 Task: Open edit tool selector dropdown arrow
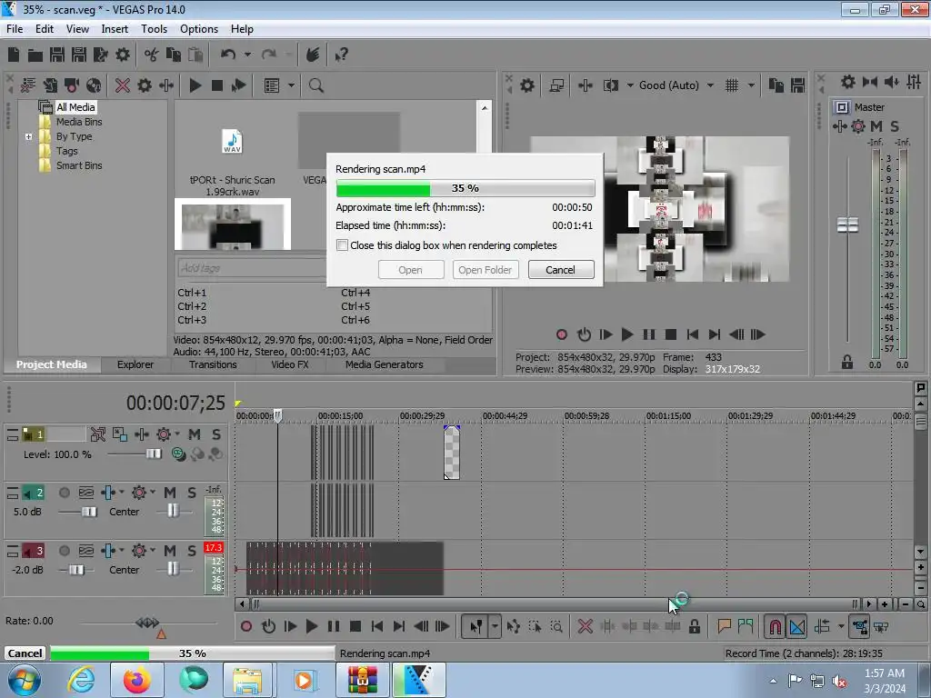(495, 626)
